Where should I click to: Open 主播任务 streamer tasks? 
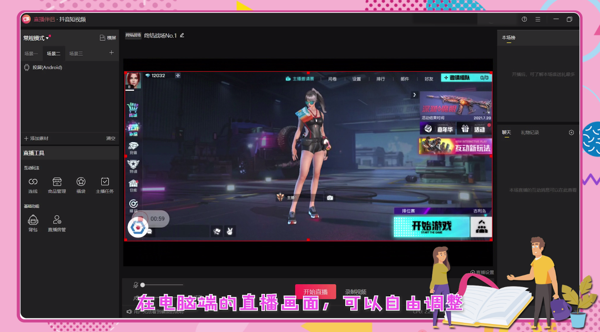click(105, 185)
